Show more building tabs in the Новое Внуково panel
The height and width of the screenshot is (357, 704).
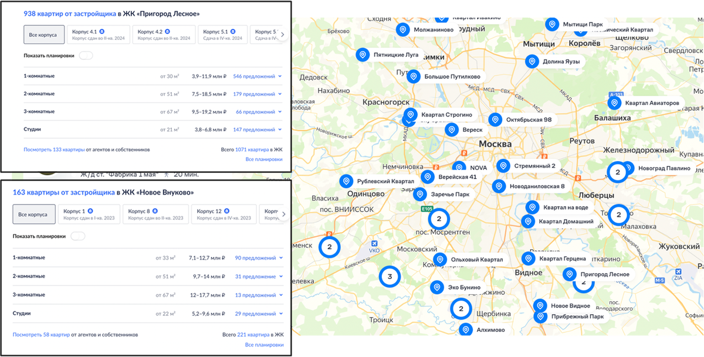[x=282, y=215]
